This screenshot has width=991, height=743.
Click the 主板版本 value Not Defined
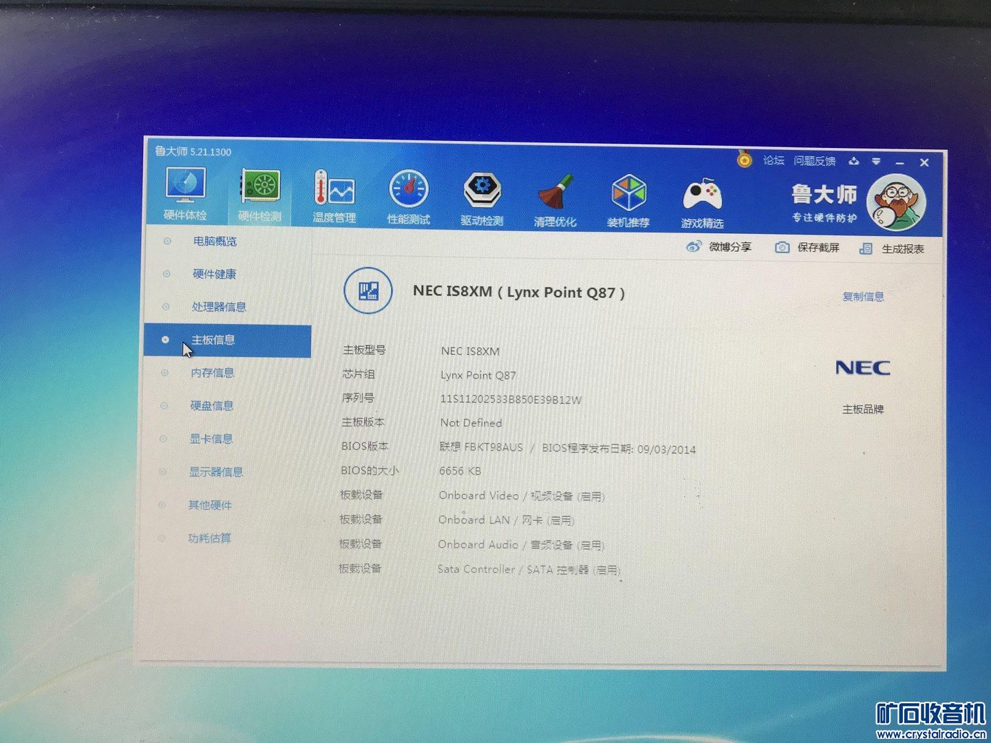[x=471, y=422]
